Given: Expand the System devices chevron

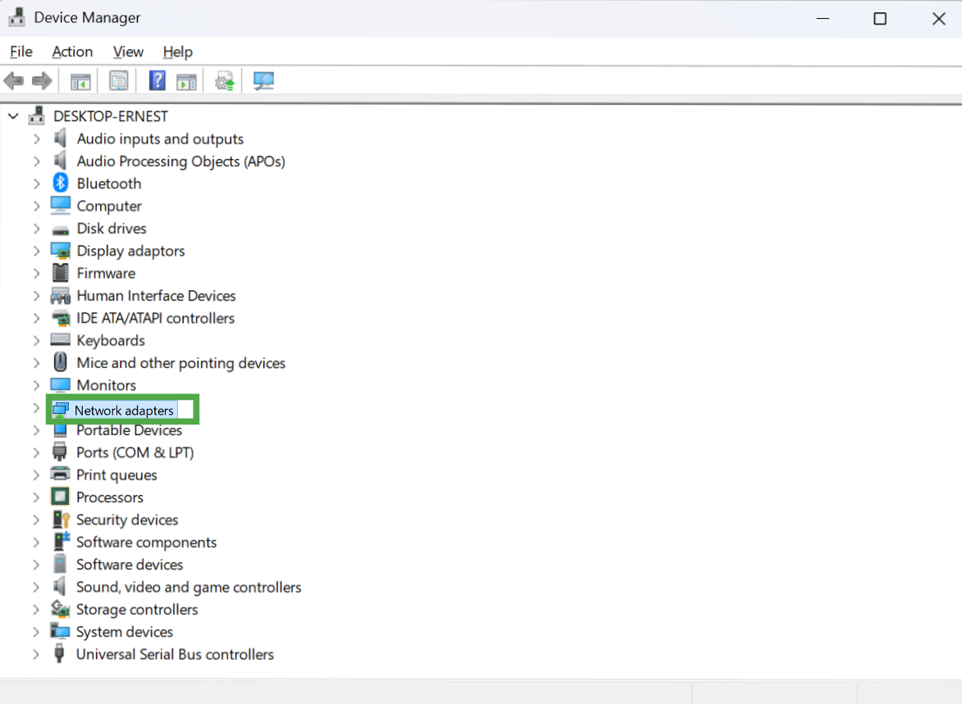Looking at the screenshot, I should point(37,632).
